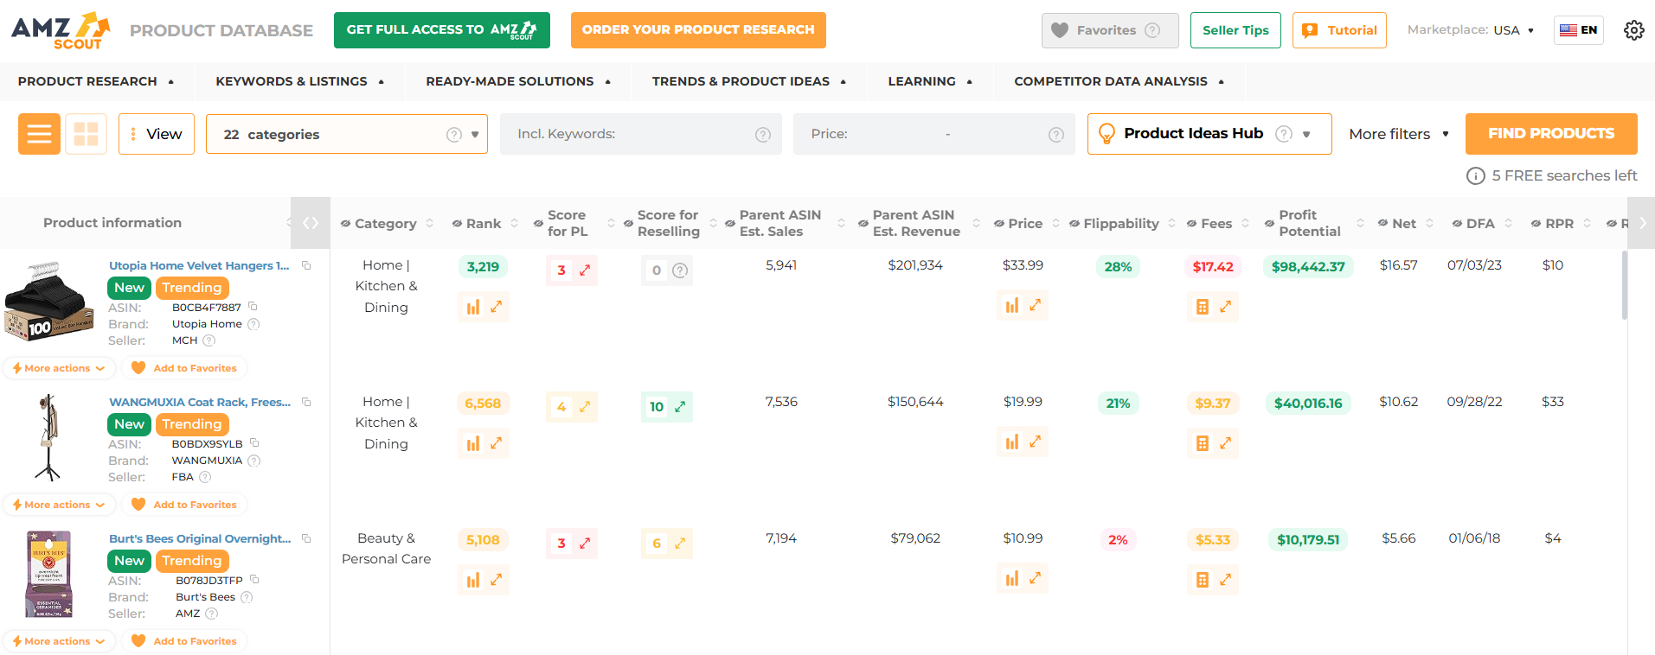Click info icon beside free searches left
The image size is (1655, 655).
pos(1475,176)
